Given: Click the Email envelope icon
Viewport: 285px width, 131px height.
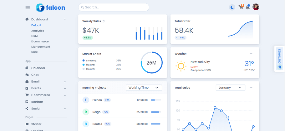Looking at the screenshot, I should point(27,81).
